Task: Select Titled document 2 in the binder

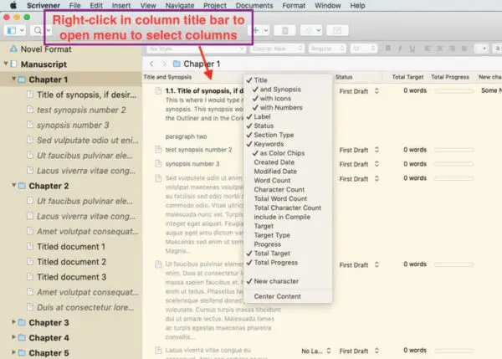Action: (71, 262)
